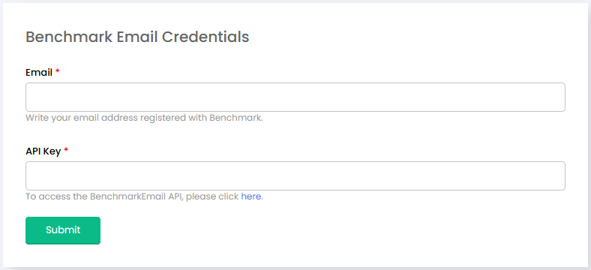The image size is (591, 270).
Task: Click the red asterisk beside API Key
Action: pyautogui.click(x=66, y=150)
